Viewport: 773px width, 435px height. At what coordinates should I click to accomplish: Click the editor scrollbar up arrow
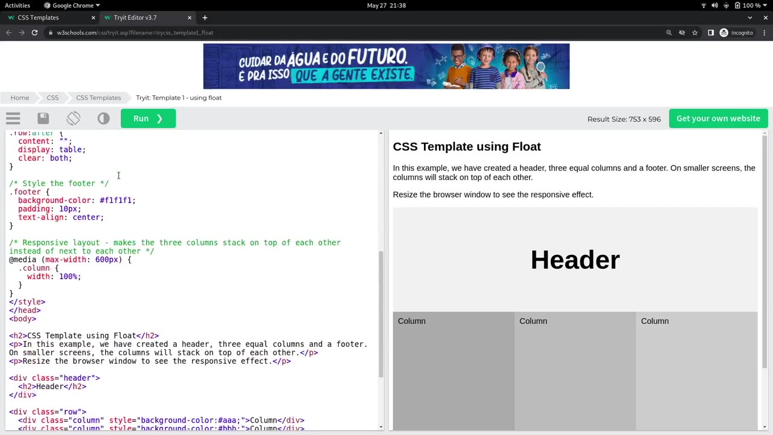pyautogui.click(x=381, y=133)
